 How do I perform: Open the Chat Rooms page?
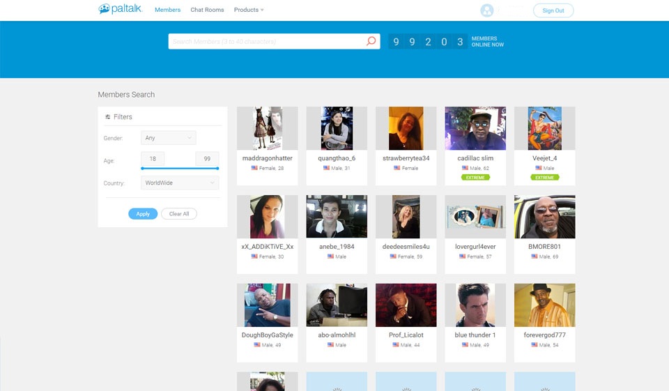point(207,10)
